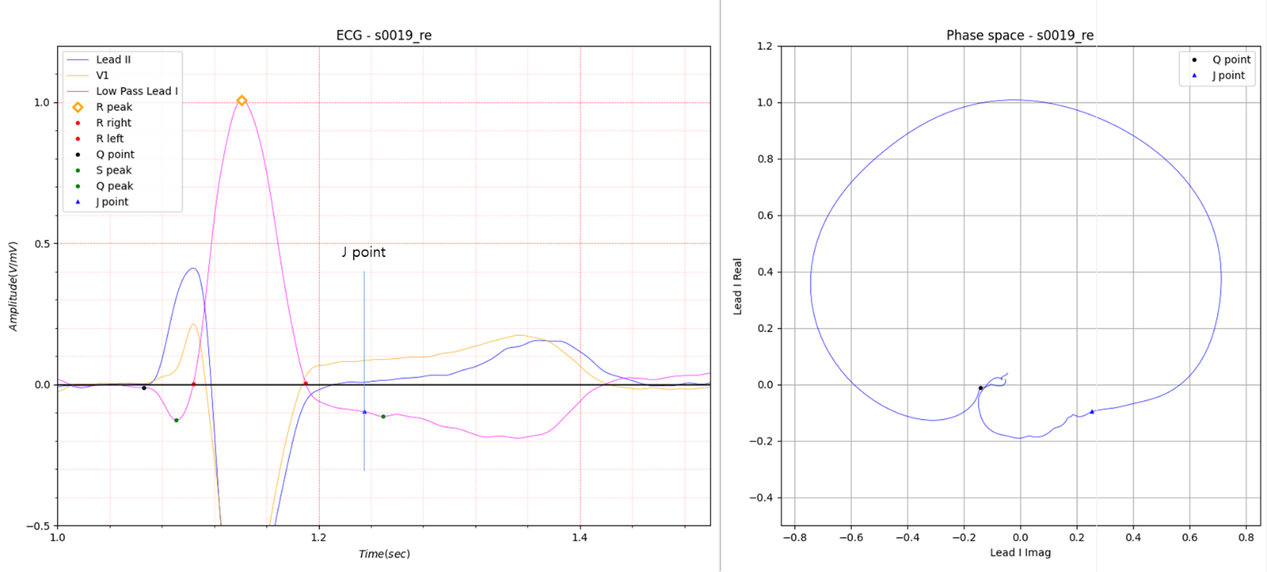Click the 1.2 tick on the Lead I Real axis
The height and width of the screenshot is (572, 1267).
point(764,46)
